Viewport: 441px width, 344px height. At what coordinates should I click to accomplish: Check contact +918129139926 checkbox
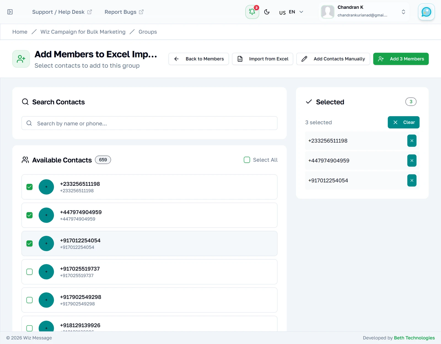[x=29, y=328]
